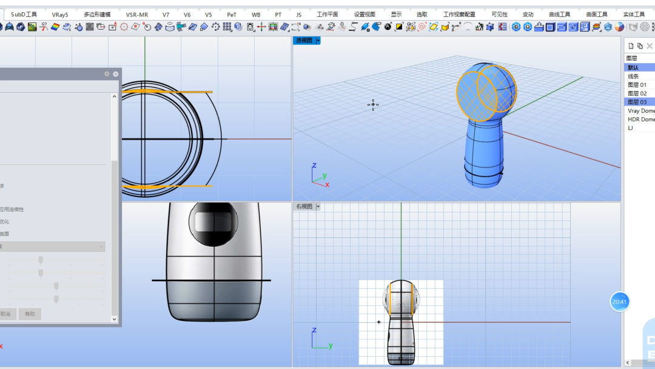Toggle the 曲面 option in the dialog
The image size is (655, 369).
(x=5, y=234)
